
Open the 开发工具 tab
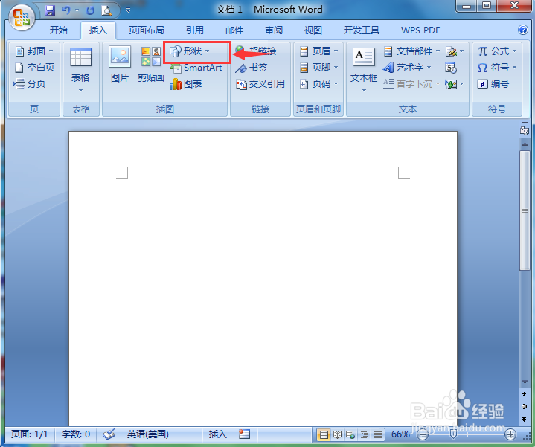[362, 30]
